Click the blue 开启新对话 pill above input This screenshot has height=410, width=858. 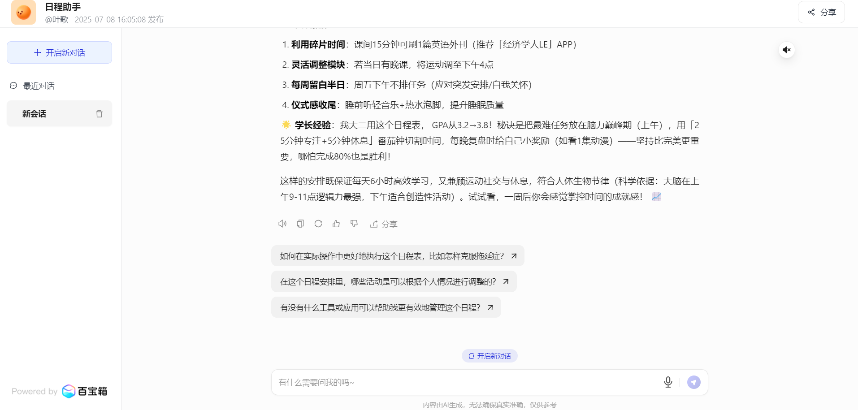point(490,356)
